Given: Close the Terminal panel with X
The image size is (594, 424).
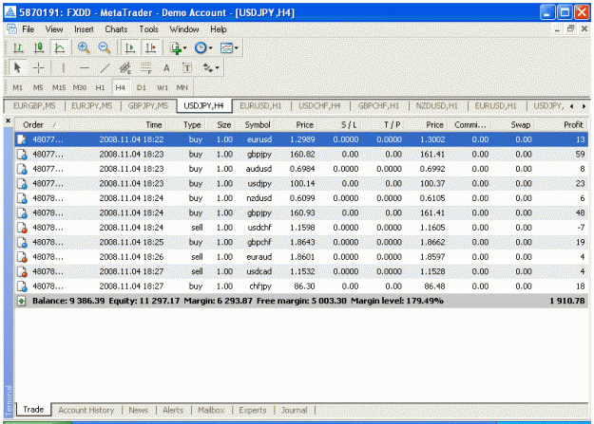Looking at the screenshot, I should [x=8, y=121].
